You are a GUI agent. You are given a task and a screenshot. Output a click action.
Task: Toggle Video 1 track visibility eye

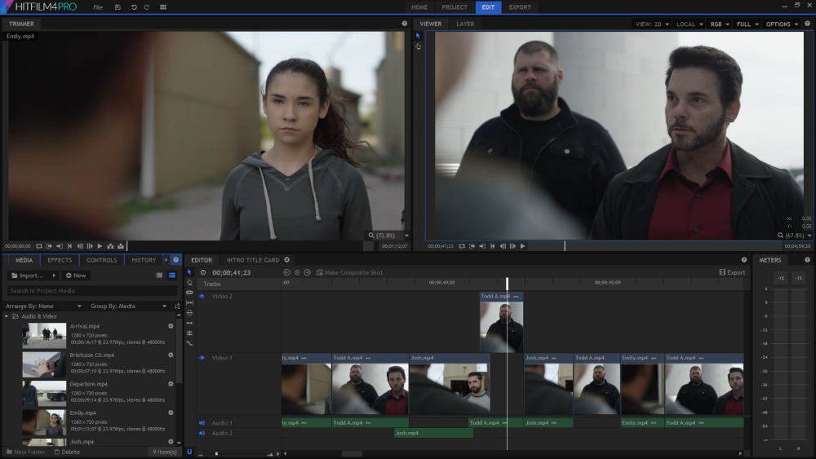(202, 358)
